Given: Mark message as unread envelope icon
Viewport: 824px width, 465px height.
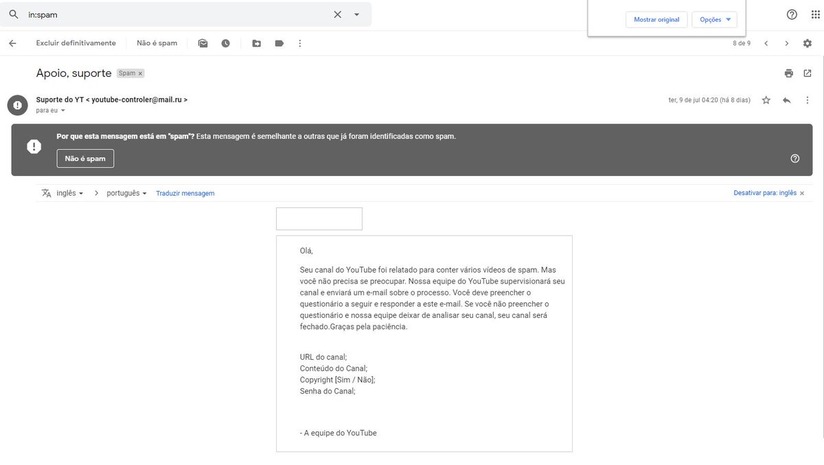Looking at the screenshot, I should tap(203, 43).
